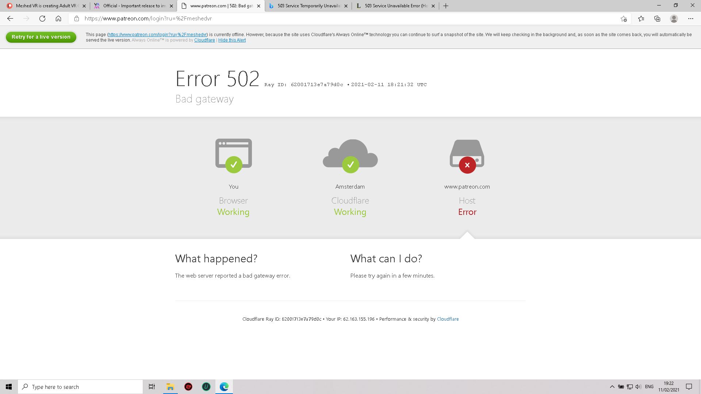
Task: Open Settings and more ellipsis menu
Action: pyautogui.click(x=691, y=19)
